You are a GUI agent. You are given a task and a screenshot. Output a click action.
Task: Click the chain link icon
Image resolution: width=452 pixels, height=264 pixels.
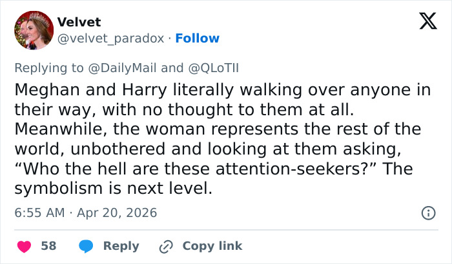(x=167, y=246)
